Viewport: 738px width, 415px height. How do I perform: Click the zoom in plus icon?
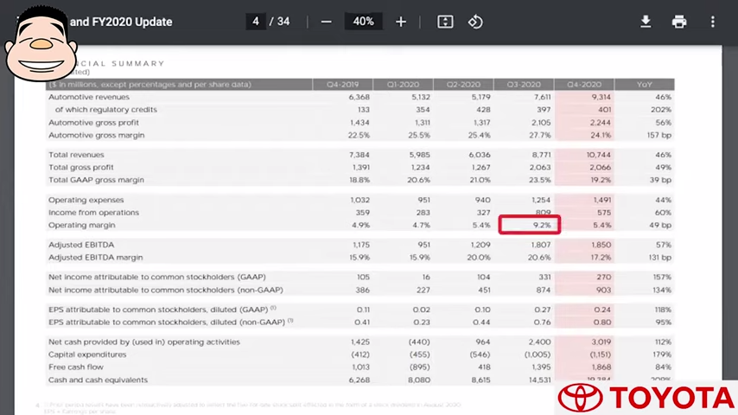(401, 22)
